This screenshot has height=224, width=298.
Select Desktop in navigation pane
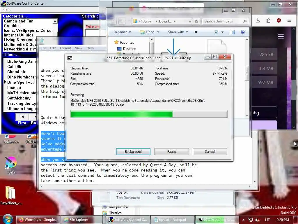click(129, 49)
